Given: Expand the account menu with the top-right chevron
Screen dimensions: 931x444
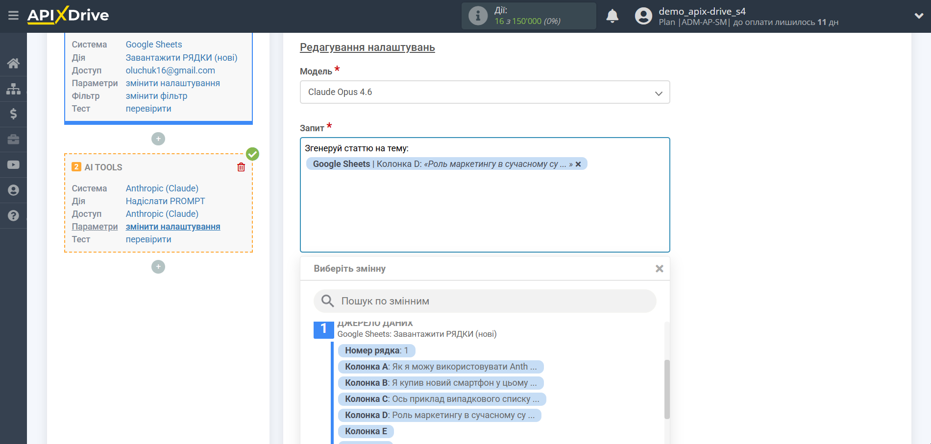Looking at the screenshot, I should coord(919,15).
